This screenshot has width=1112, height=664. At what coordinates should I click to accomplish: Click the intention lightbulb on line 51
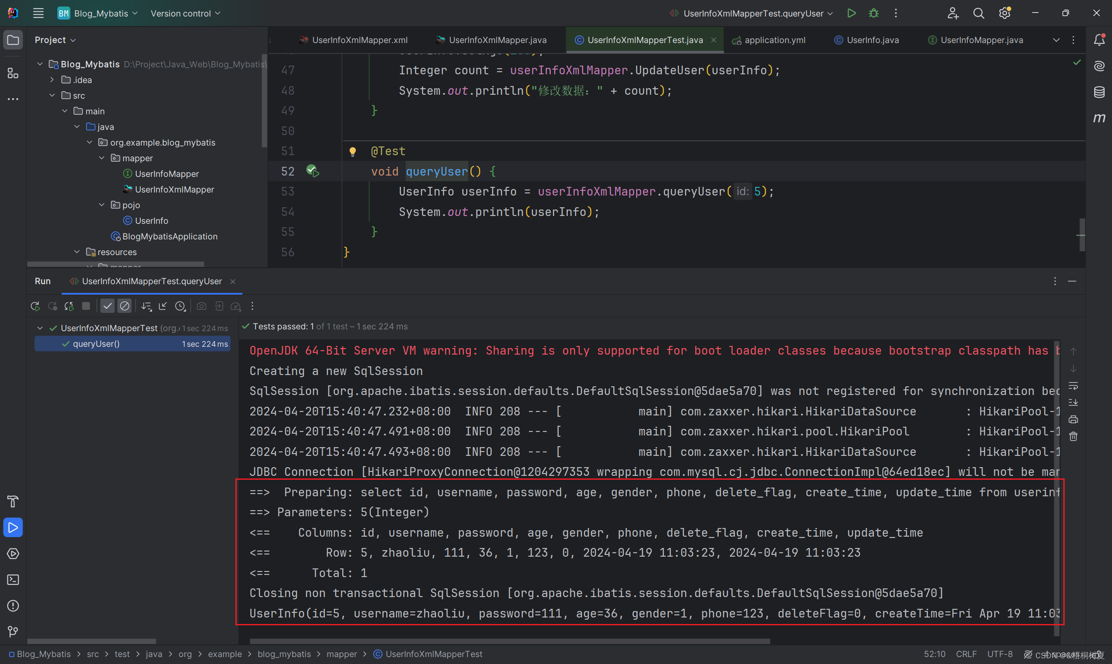click(x=352, y=152)
